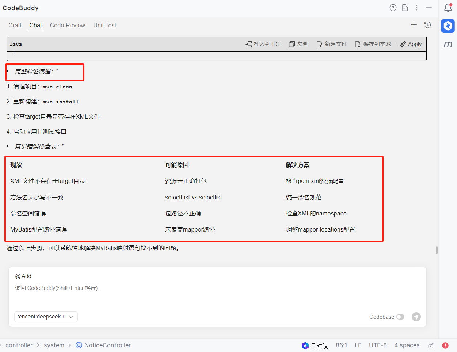The image size is (457, 352).
Task: Click cell 检查pom.xml资源配置
Action: coord(315,181)
